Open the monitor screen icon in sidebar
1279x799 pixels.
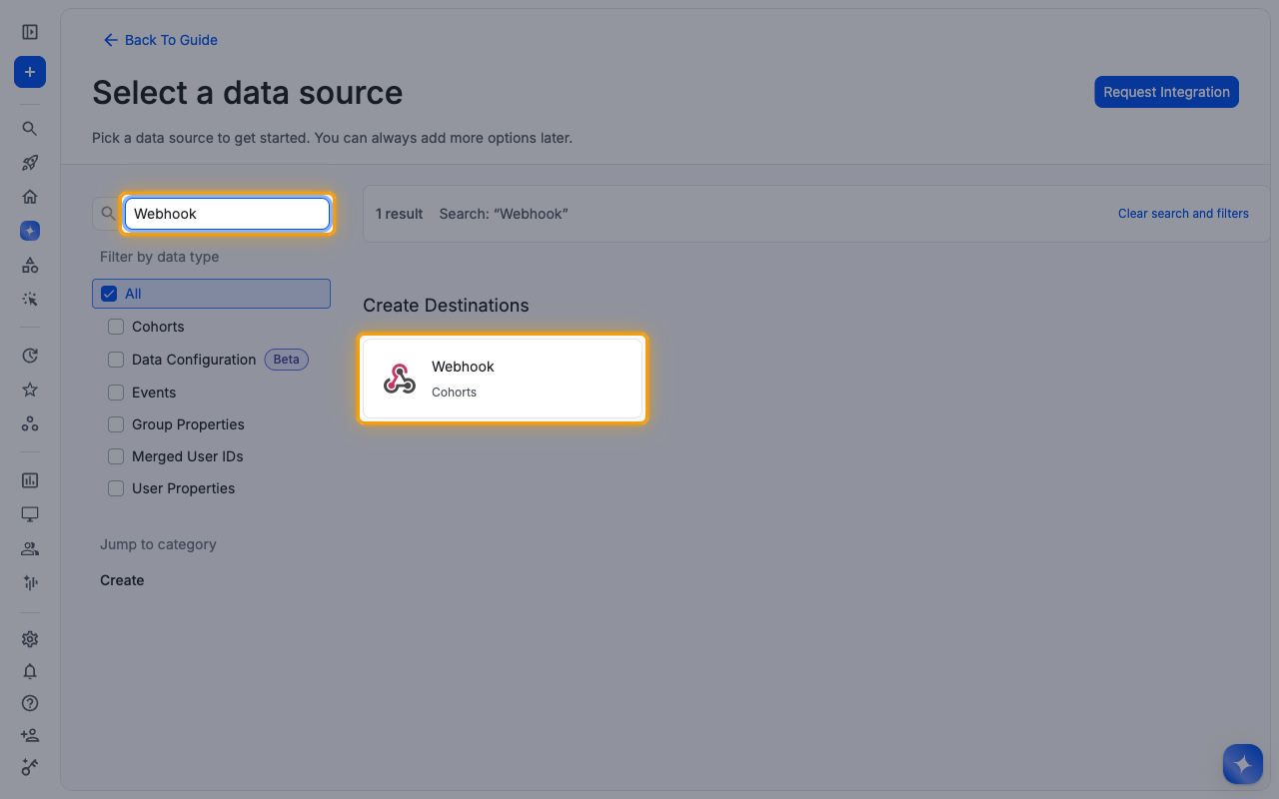point(30,514)
